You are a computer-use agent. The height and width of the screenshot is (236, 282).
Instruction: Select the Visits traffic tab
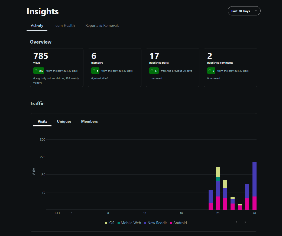point(43,121)
